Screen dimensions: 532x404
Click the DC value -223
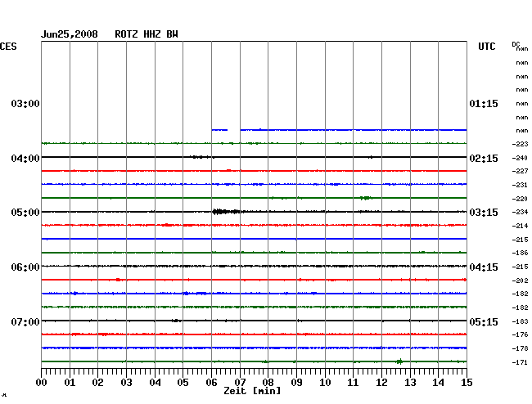click(520, 144)
